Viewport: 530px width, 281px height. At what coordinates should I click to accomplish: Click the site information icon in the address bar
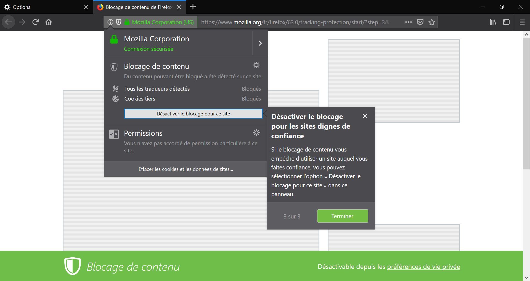pos(110,22)
